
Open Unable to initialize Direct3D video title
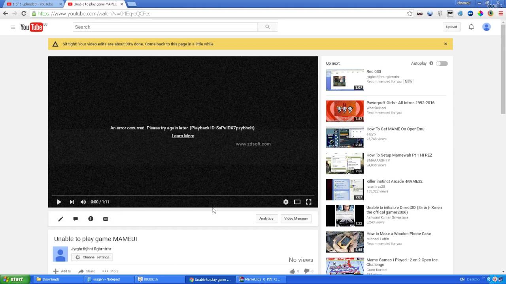coord(404,210)
